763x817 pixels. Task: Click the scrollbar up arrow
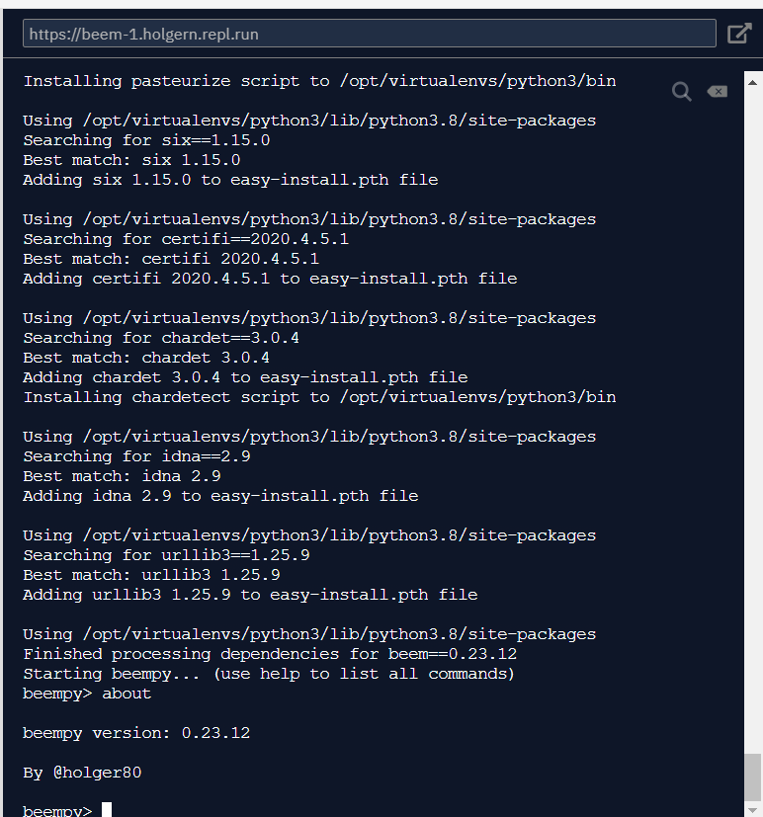[x=752, y=82]
